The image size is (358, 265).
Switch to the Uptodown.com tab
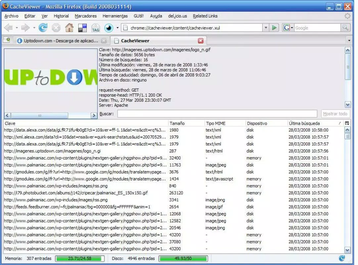point(62,41)
